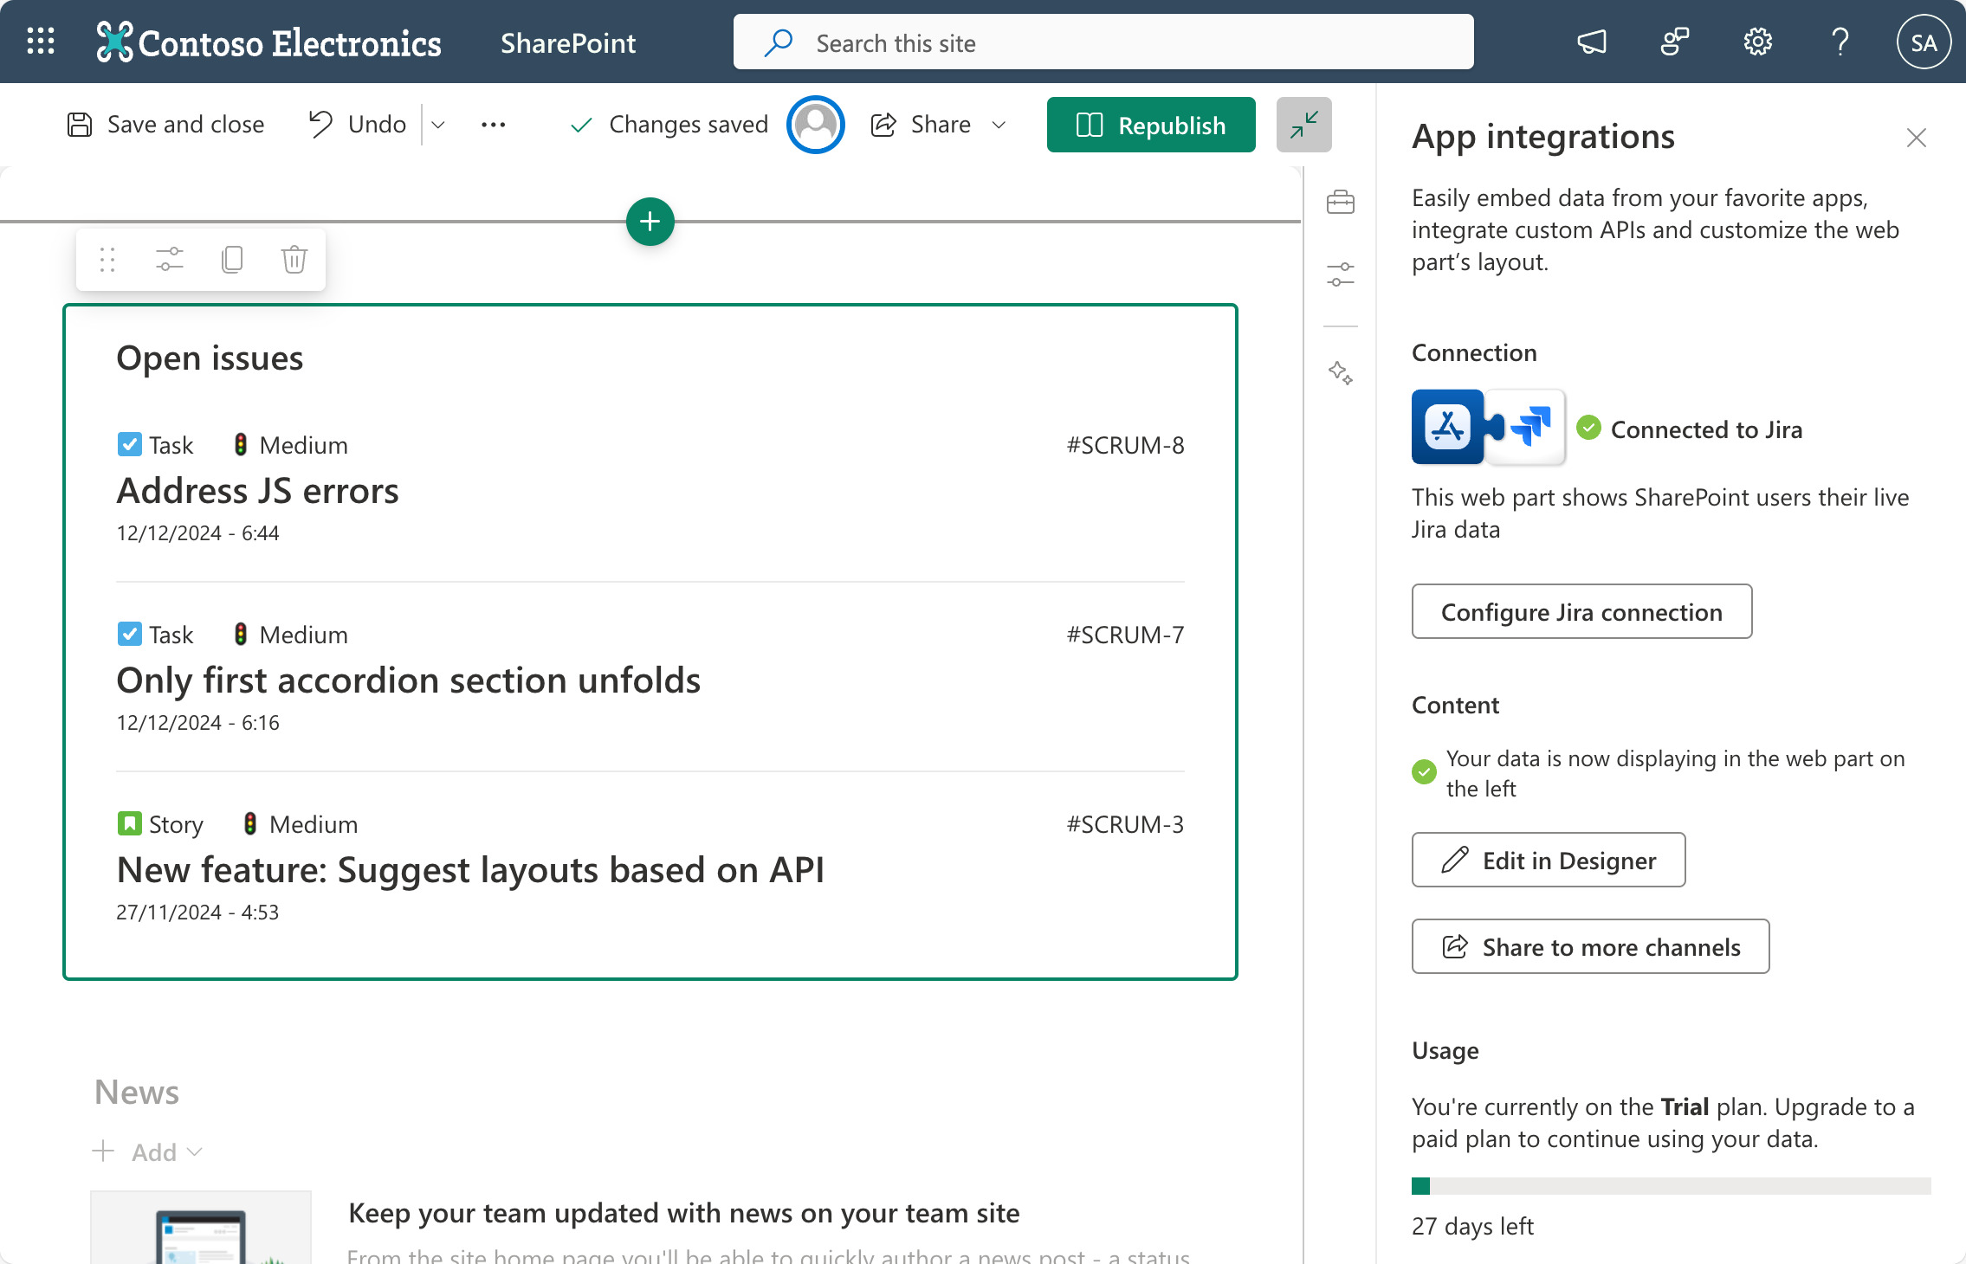Open the settings gear icon
This screenshot has width=1966, height=1264.
[x=1757, y=42]
